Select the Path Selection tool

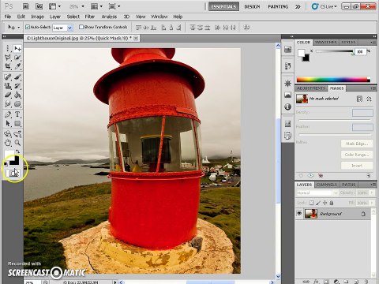point(8,123)
